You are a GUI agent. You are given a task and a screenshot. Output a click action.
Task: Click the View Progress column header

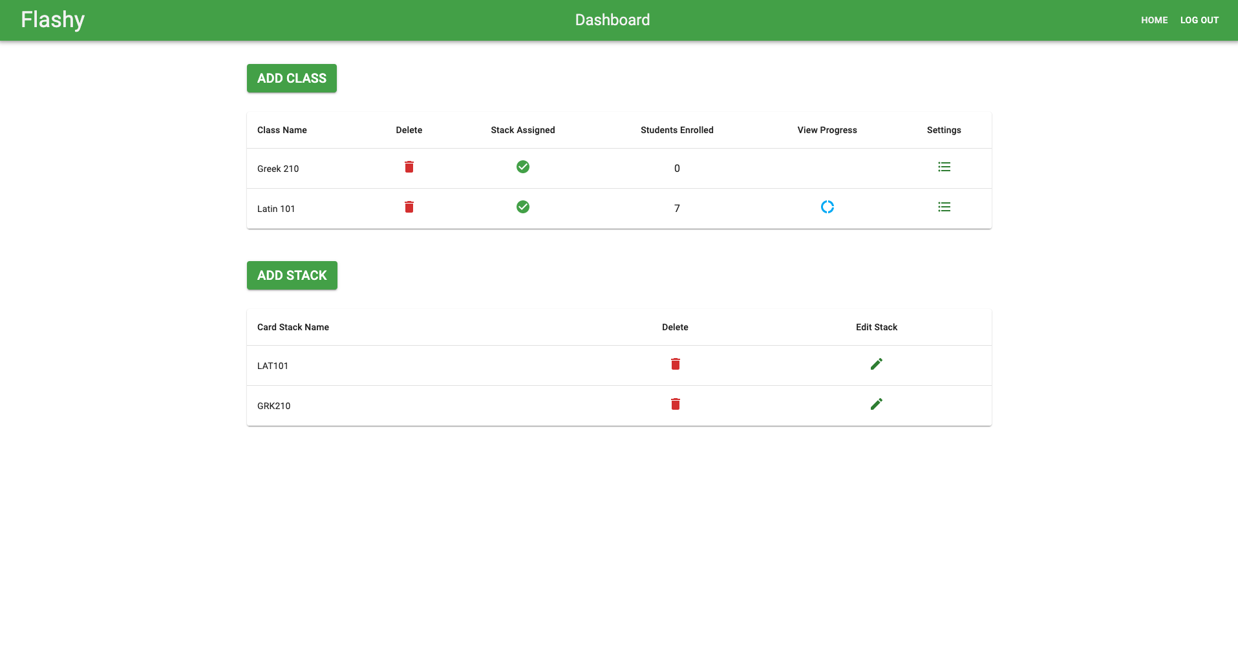827,130
